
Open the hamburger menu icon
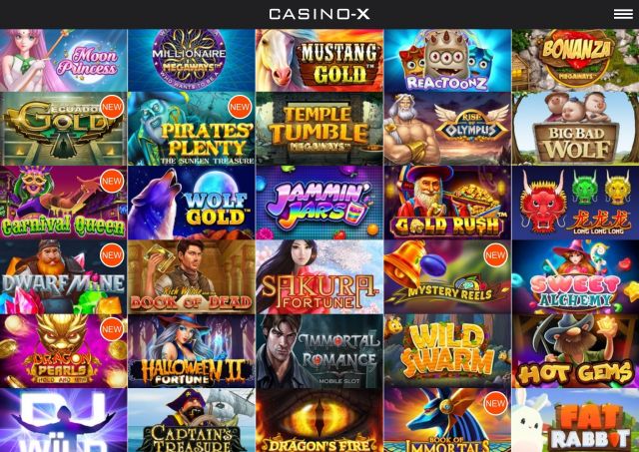pos(623,14)
